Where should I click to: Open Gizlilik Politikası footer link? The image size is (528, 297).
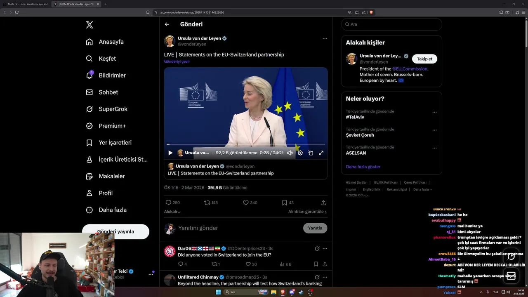[386, 182]
